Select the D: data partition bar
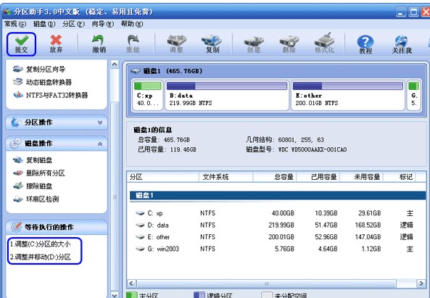The image size is (430, 298). coord(227,95)
